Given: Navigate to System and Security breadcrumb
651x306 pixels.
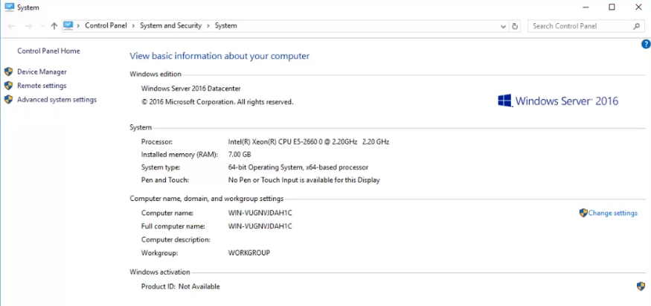Looking at the screenshot, I should click(170, 26).
